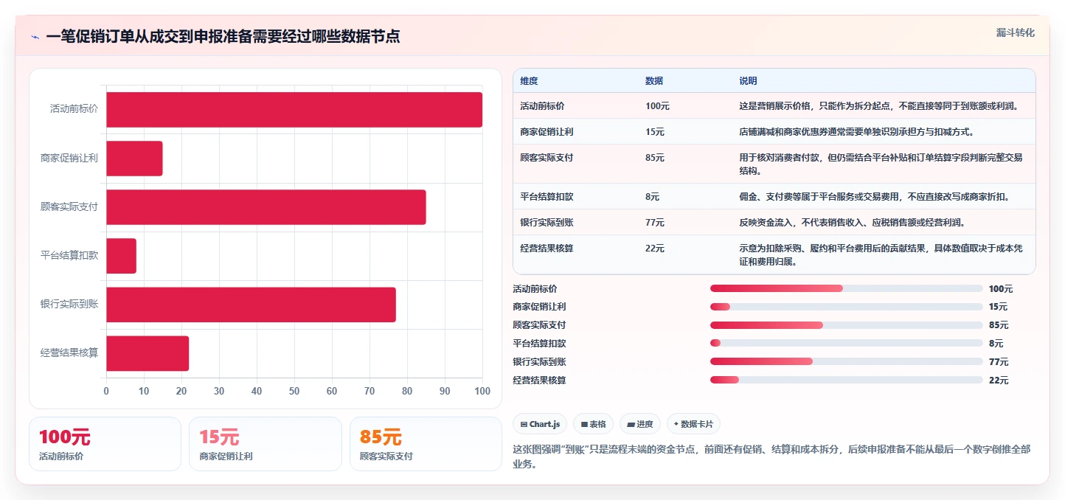Click the description starting 这是营销展示价格

[879, 105]
